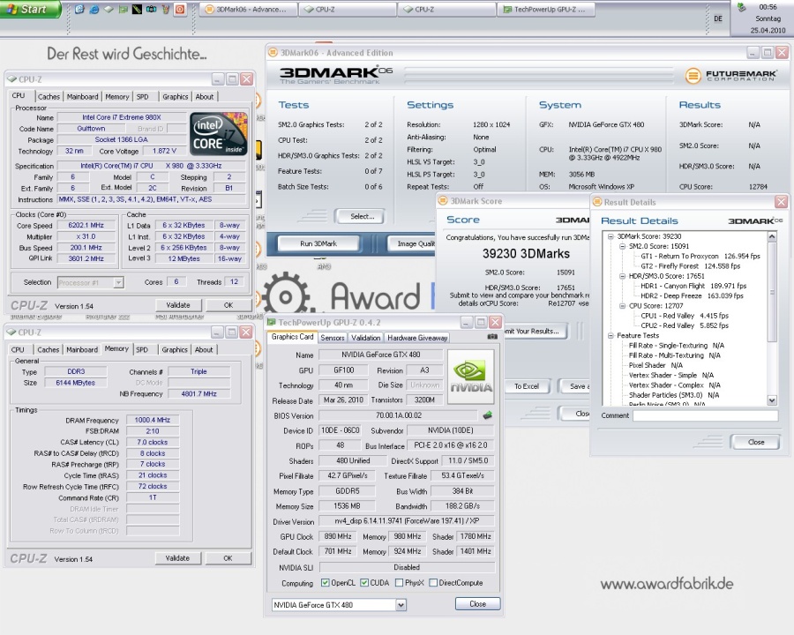This screenshot has height=635, width=794.
Task: Click the To Excel button
Action: [x=527, y=386]
